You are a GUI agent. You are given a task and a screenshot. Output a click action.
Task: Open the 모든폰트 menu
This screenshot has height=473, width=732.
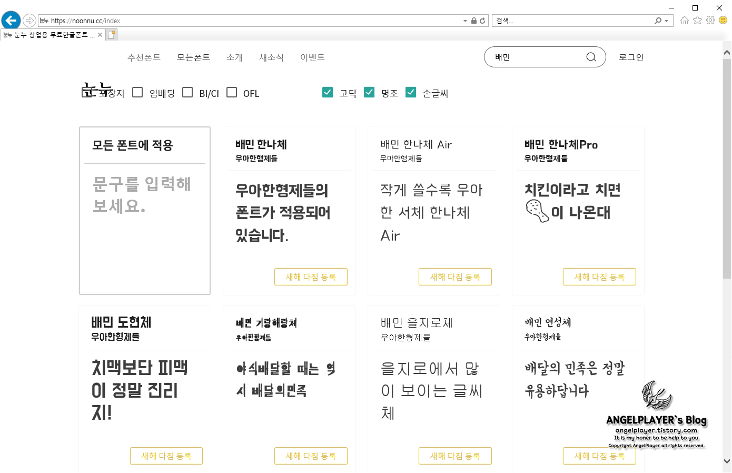point(193,57)
